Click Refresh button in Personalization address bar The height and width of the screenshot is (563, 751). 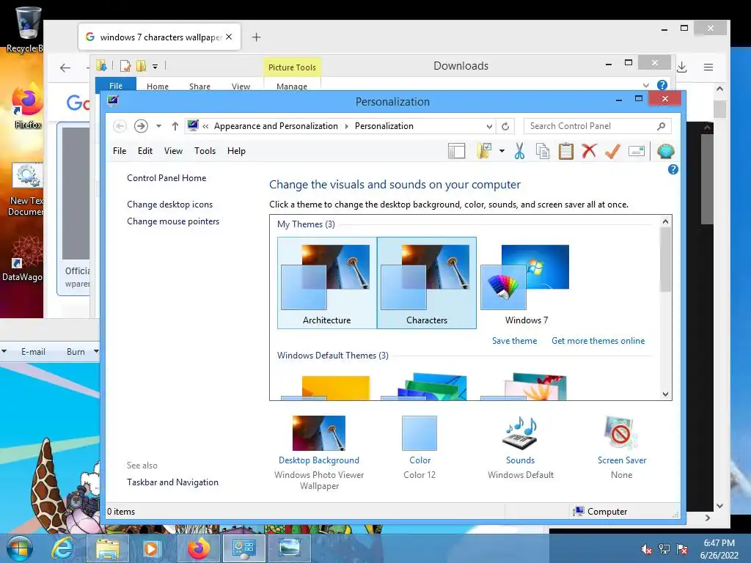505,126
